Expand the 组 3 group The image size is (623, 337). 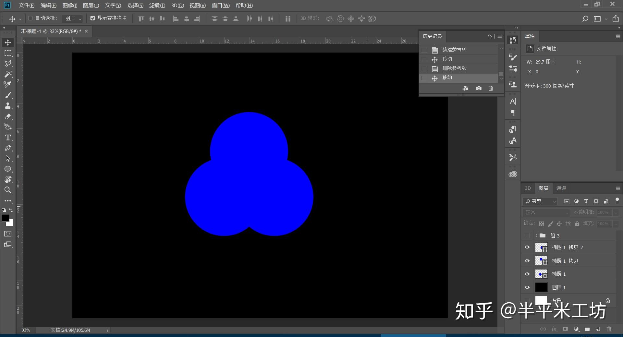coord(536,235)
